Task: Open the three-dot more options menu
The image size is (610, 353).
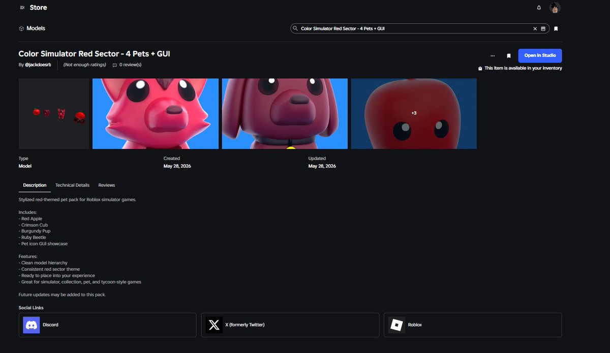Action: (x=493, y=56)
